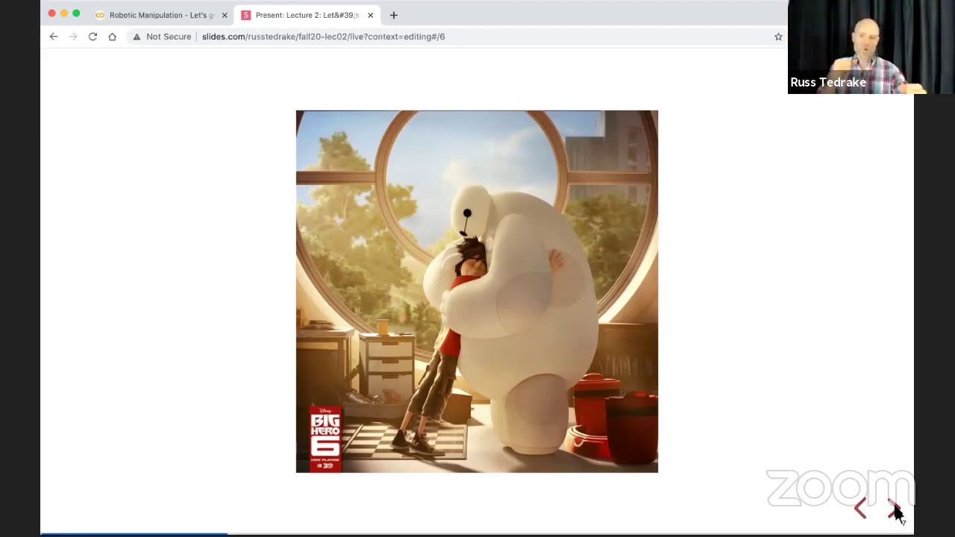Maximize the window with the green button
This screenshot has height=537, width=955.
76,13
